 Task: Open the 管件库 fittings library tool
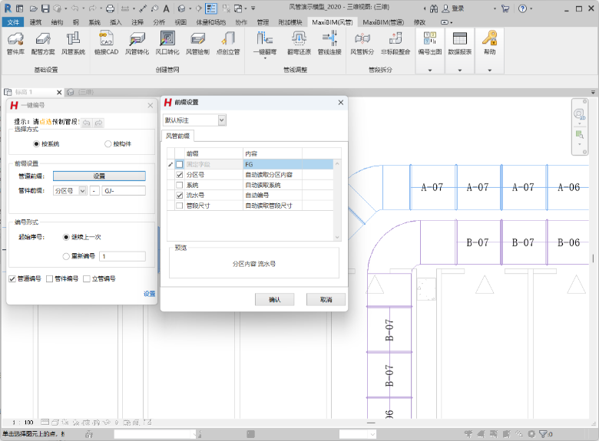point(16,41)
